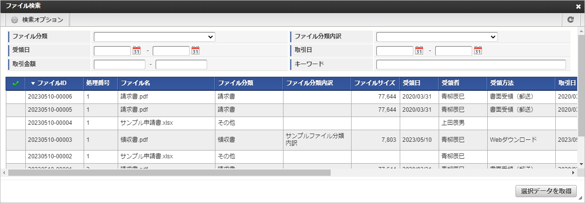
Task: Open 検索オプション in the toolbar
Action: [x=37, y=20]
